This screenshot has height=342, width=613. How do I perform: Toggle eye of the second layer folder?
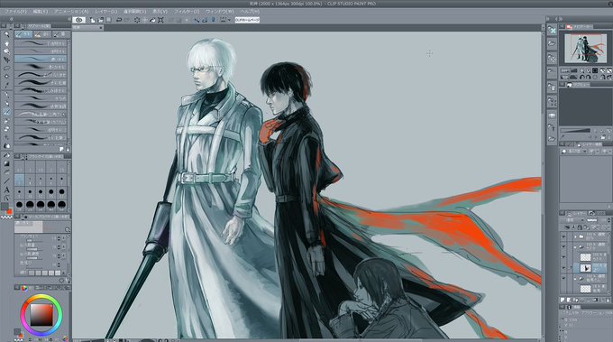[563, 246]
